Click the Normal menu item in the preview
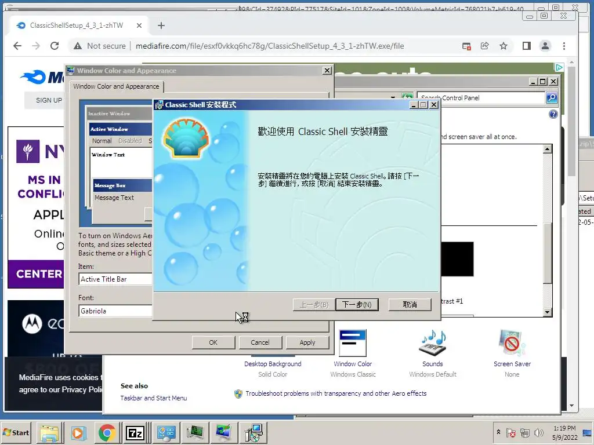The height and width of the screenshot is (445, 594). pos(102,141)
